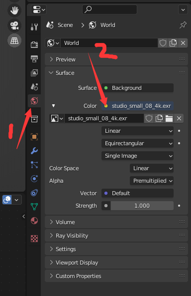Open the Single Image source dropdown
The image size is (191, 296).
[x=137, y=156]
